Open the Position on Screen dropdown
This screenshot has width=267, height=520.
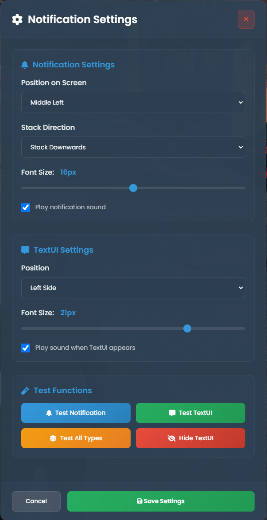[133, 102]
